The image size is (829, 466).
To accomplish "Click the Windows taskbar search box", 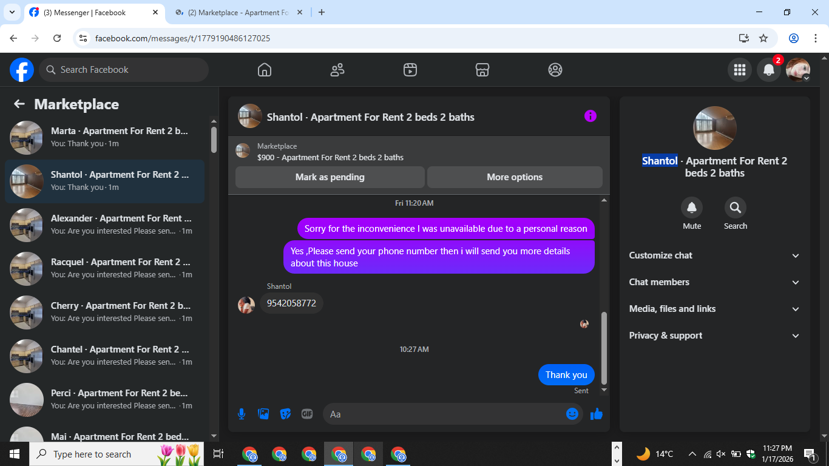I will tap(117, 454).
